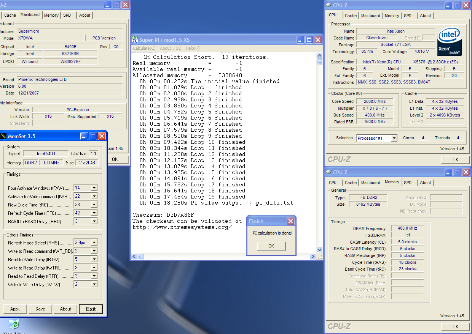This screenshot has height=334, width=472.
Task: Expand the Read to Read Delay (tRTR) dropdown
Action: (x=94, y=276)
